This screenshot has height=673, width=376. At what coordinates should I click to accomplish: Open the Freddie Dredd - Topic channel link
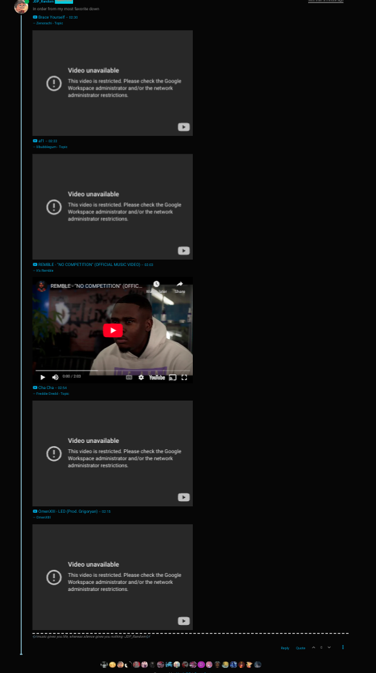(x=53, y=394)
